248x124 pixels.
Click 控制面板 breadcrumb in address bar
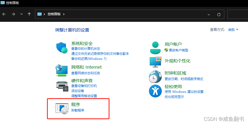point(54,14)
